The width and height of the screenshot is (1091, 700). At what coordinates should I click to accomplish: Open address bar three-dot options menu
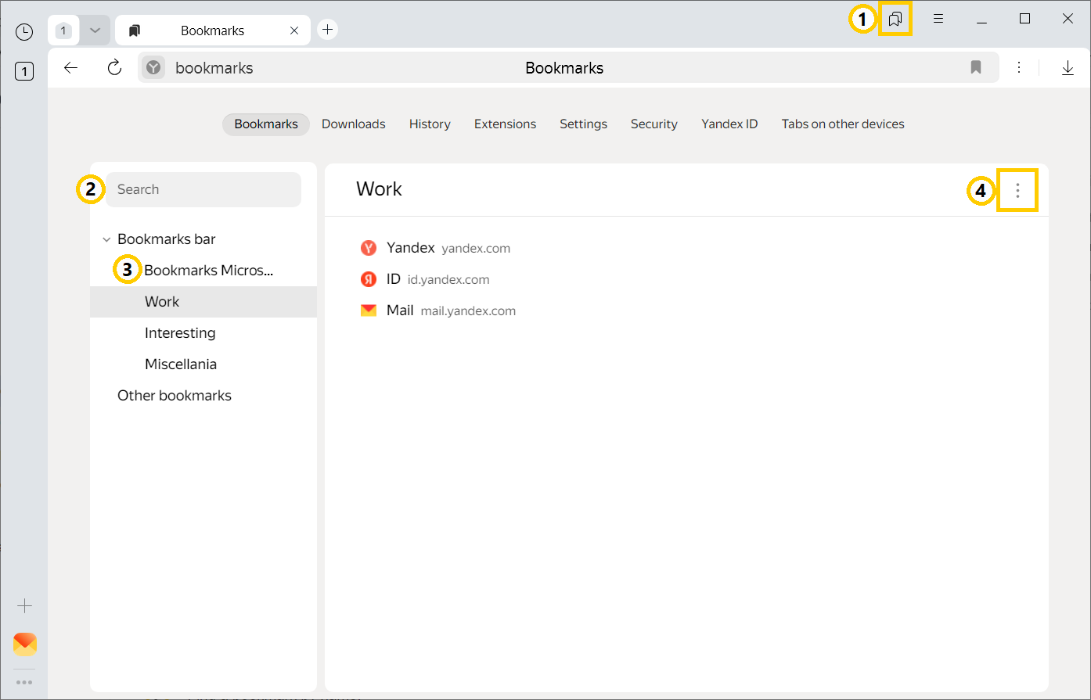click(x=1019, y=68)
